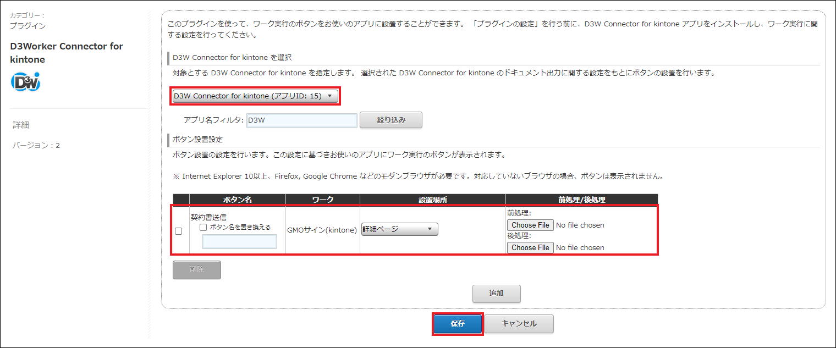Screen dimensions: 836x348
Task: Click the GMOサイン(kintone) work cell
Action: coord(323,230)
